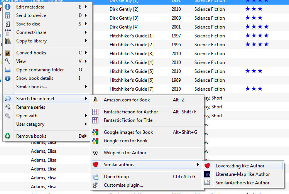Expand the Similar books submenu arrow

[86, 87]
